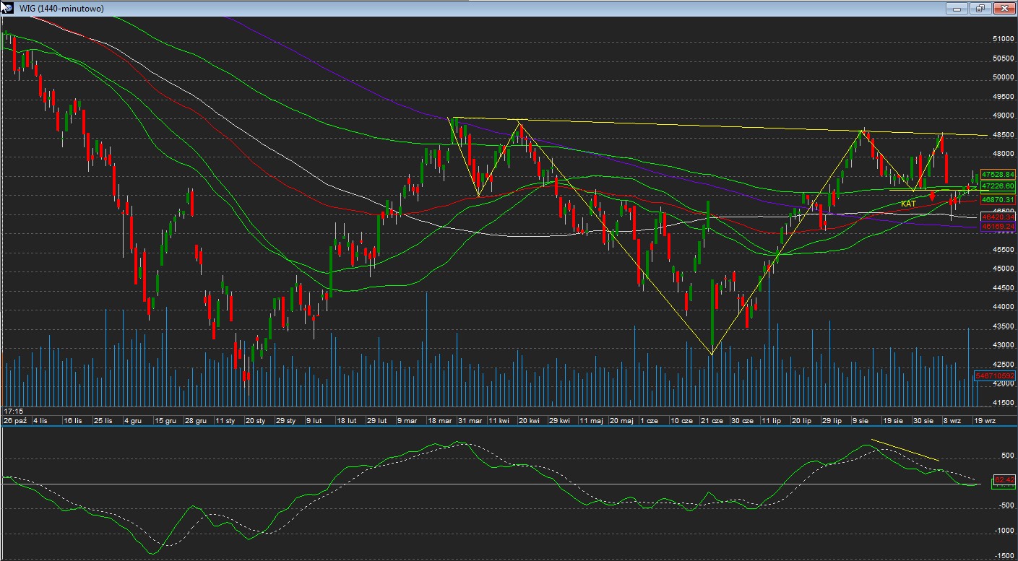Click the "19 wrz" date label
1018x561 pixels.
984,419
